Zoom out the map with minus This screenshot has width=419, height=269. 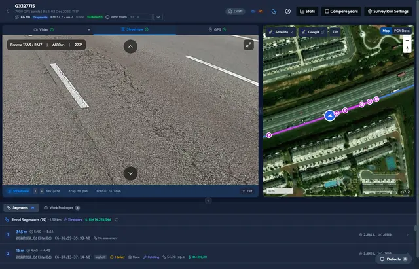(x=407, y=41)
